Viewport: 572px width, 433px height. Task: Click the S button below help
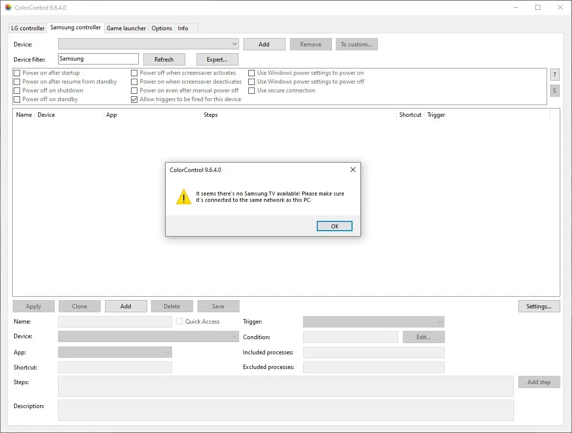click(x=554, y=90)
